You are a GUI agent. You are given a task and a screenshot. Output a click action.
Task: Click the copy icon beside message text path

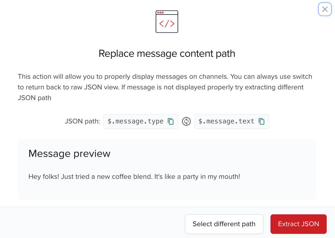[x=262, y=121]
